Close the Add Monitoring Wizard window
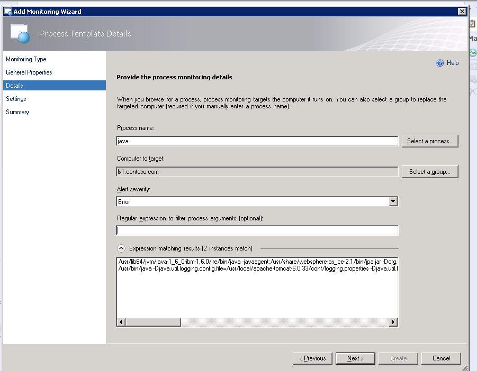The width and height of the screenshot is (477, 371). pos(461,12)
